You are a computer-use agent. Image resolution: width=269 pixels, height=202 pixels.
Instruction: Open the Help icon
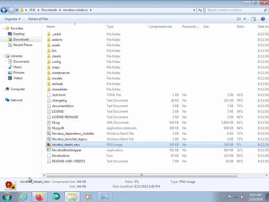tap(263, 19)
